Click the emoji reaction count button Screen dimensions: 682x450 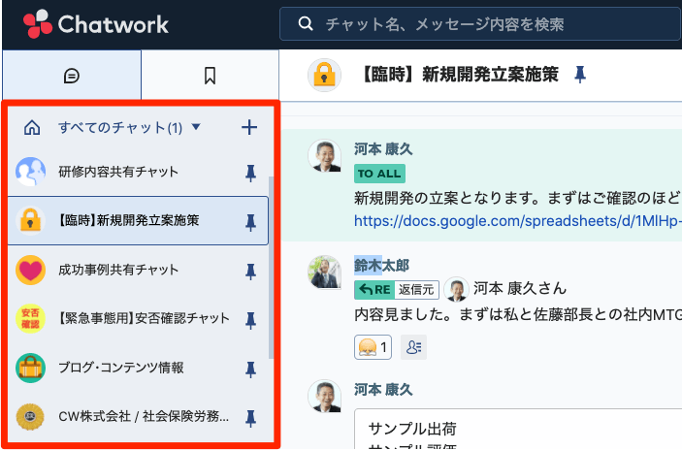(373, 347)
